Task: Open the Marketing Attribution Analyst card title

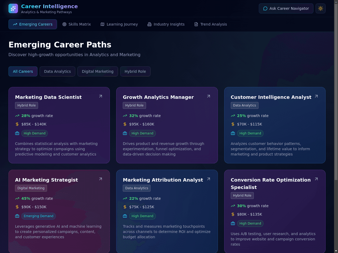Action: pyautogui.click(x=163, y=180)
